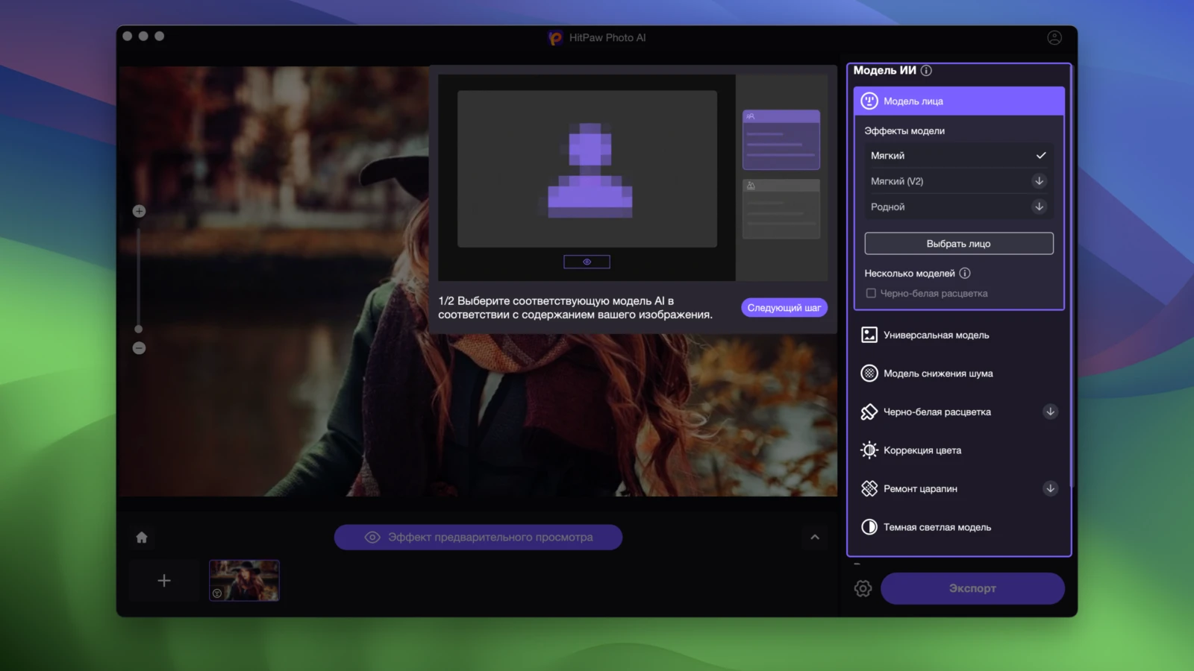Expand the thumbnail tray chevron
Image resolution: width=1194 pixels, height=671 pixels.
coord(815,538)
